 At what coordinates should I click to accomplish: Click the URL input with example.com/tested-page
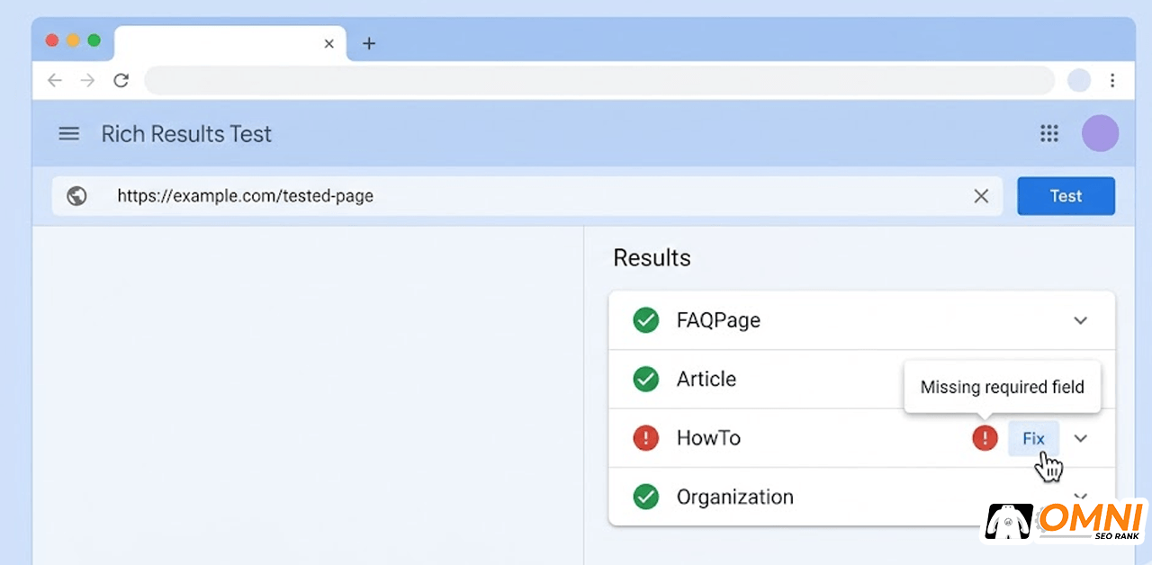526,196
